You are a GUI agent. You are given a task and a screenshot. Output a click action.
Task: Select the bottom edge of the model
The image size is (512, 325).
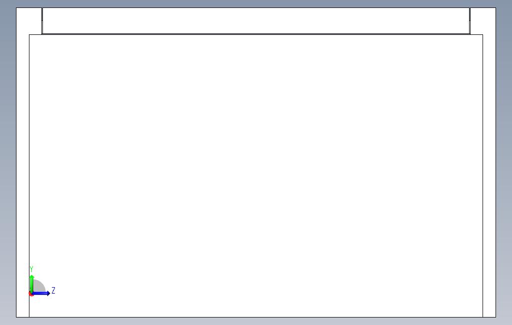[x=256, y=317]
